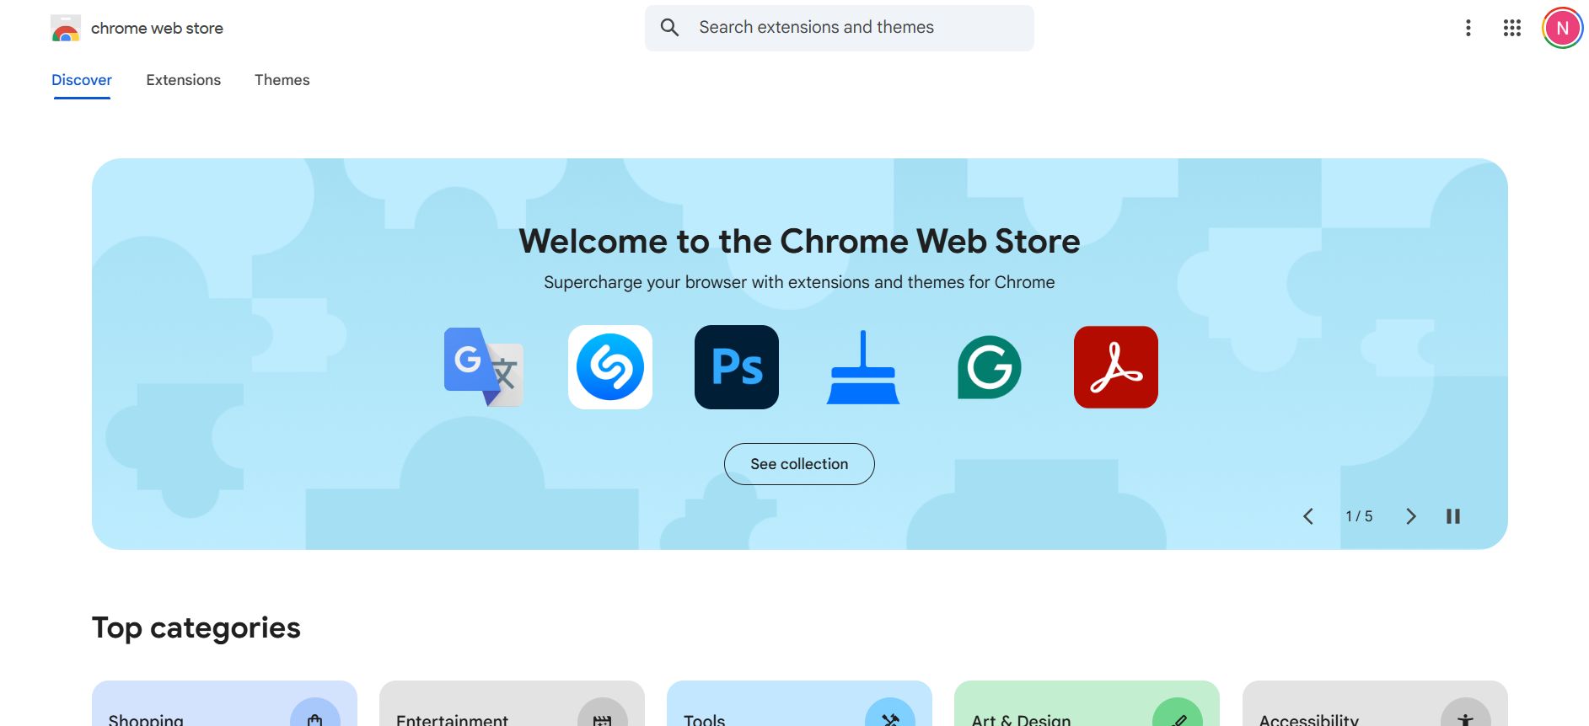Viewport: 1589px width, 726px height.
Task: Open the Shazam extension icon
Action: [610, 367]
